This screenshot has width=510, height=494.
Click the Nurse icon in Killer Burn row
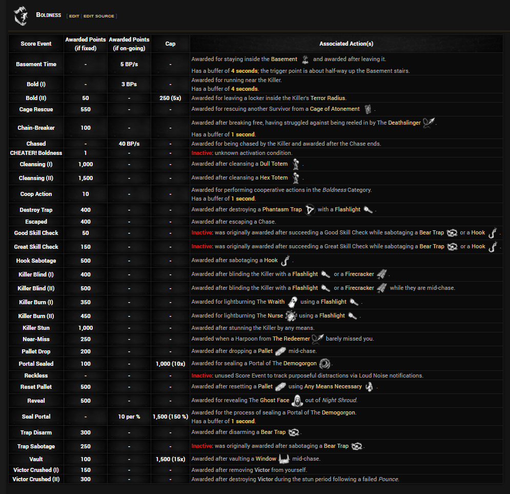291,315
